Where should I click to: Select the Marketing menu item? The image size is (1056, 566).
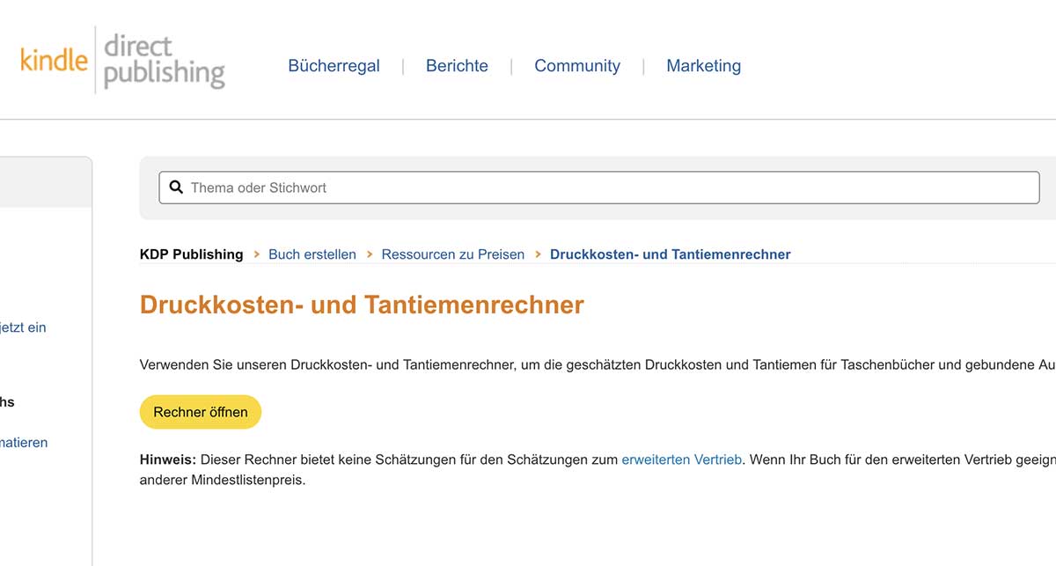[x=704, y=66]
